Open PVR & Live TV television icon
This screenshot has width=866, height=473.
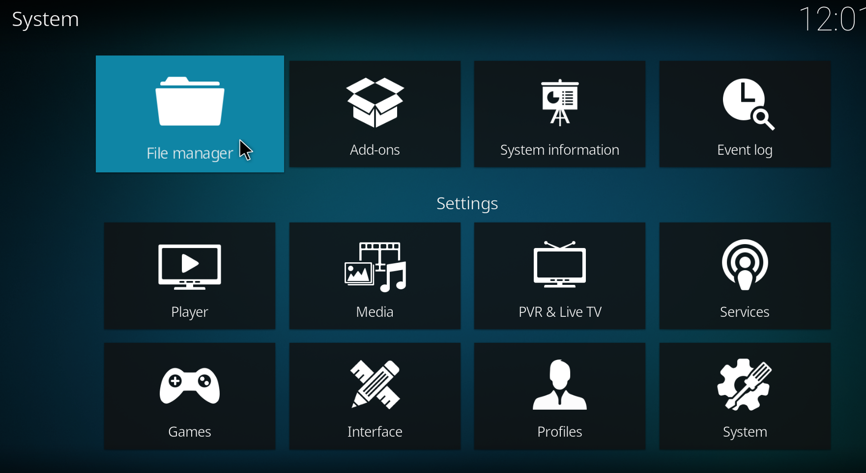[x=560, y=265]
